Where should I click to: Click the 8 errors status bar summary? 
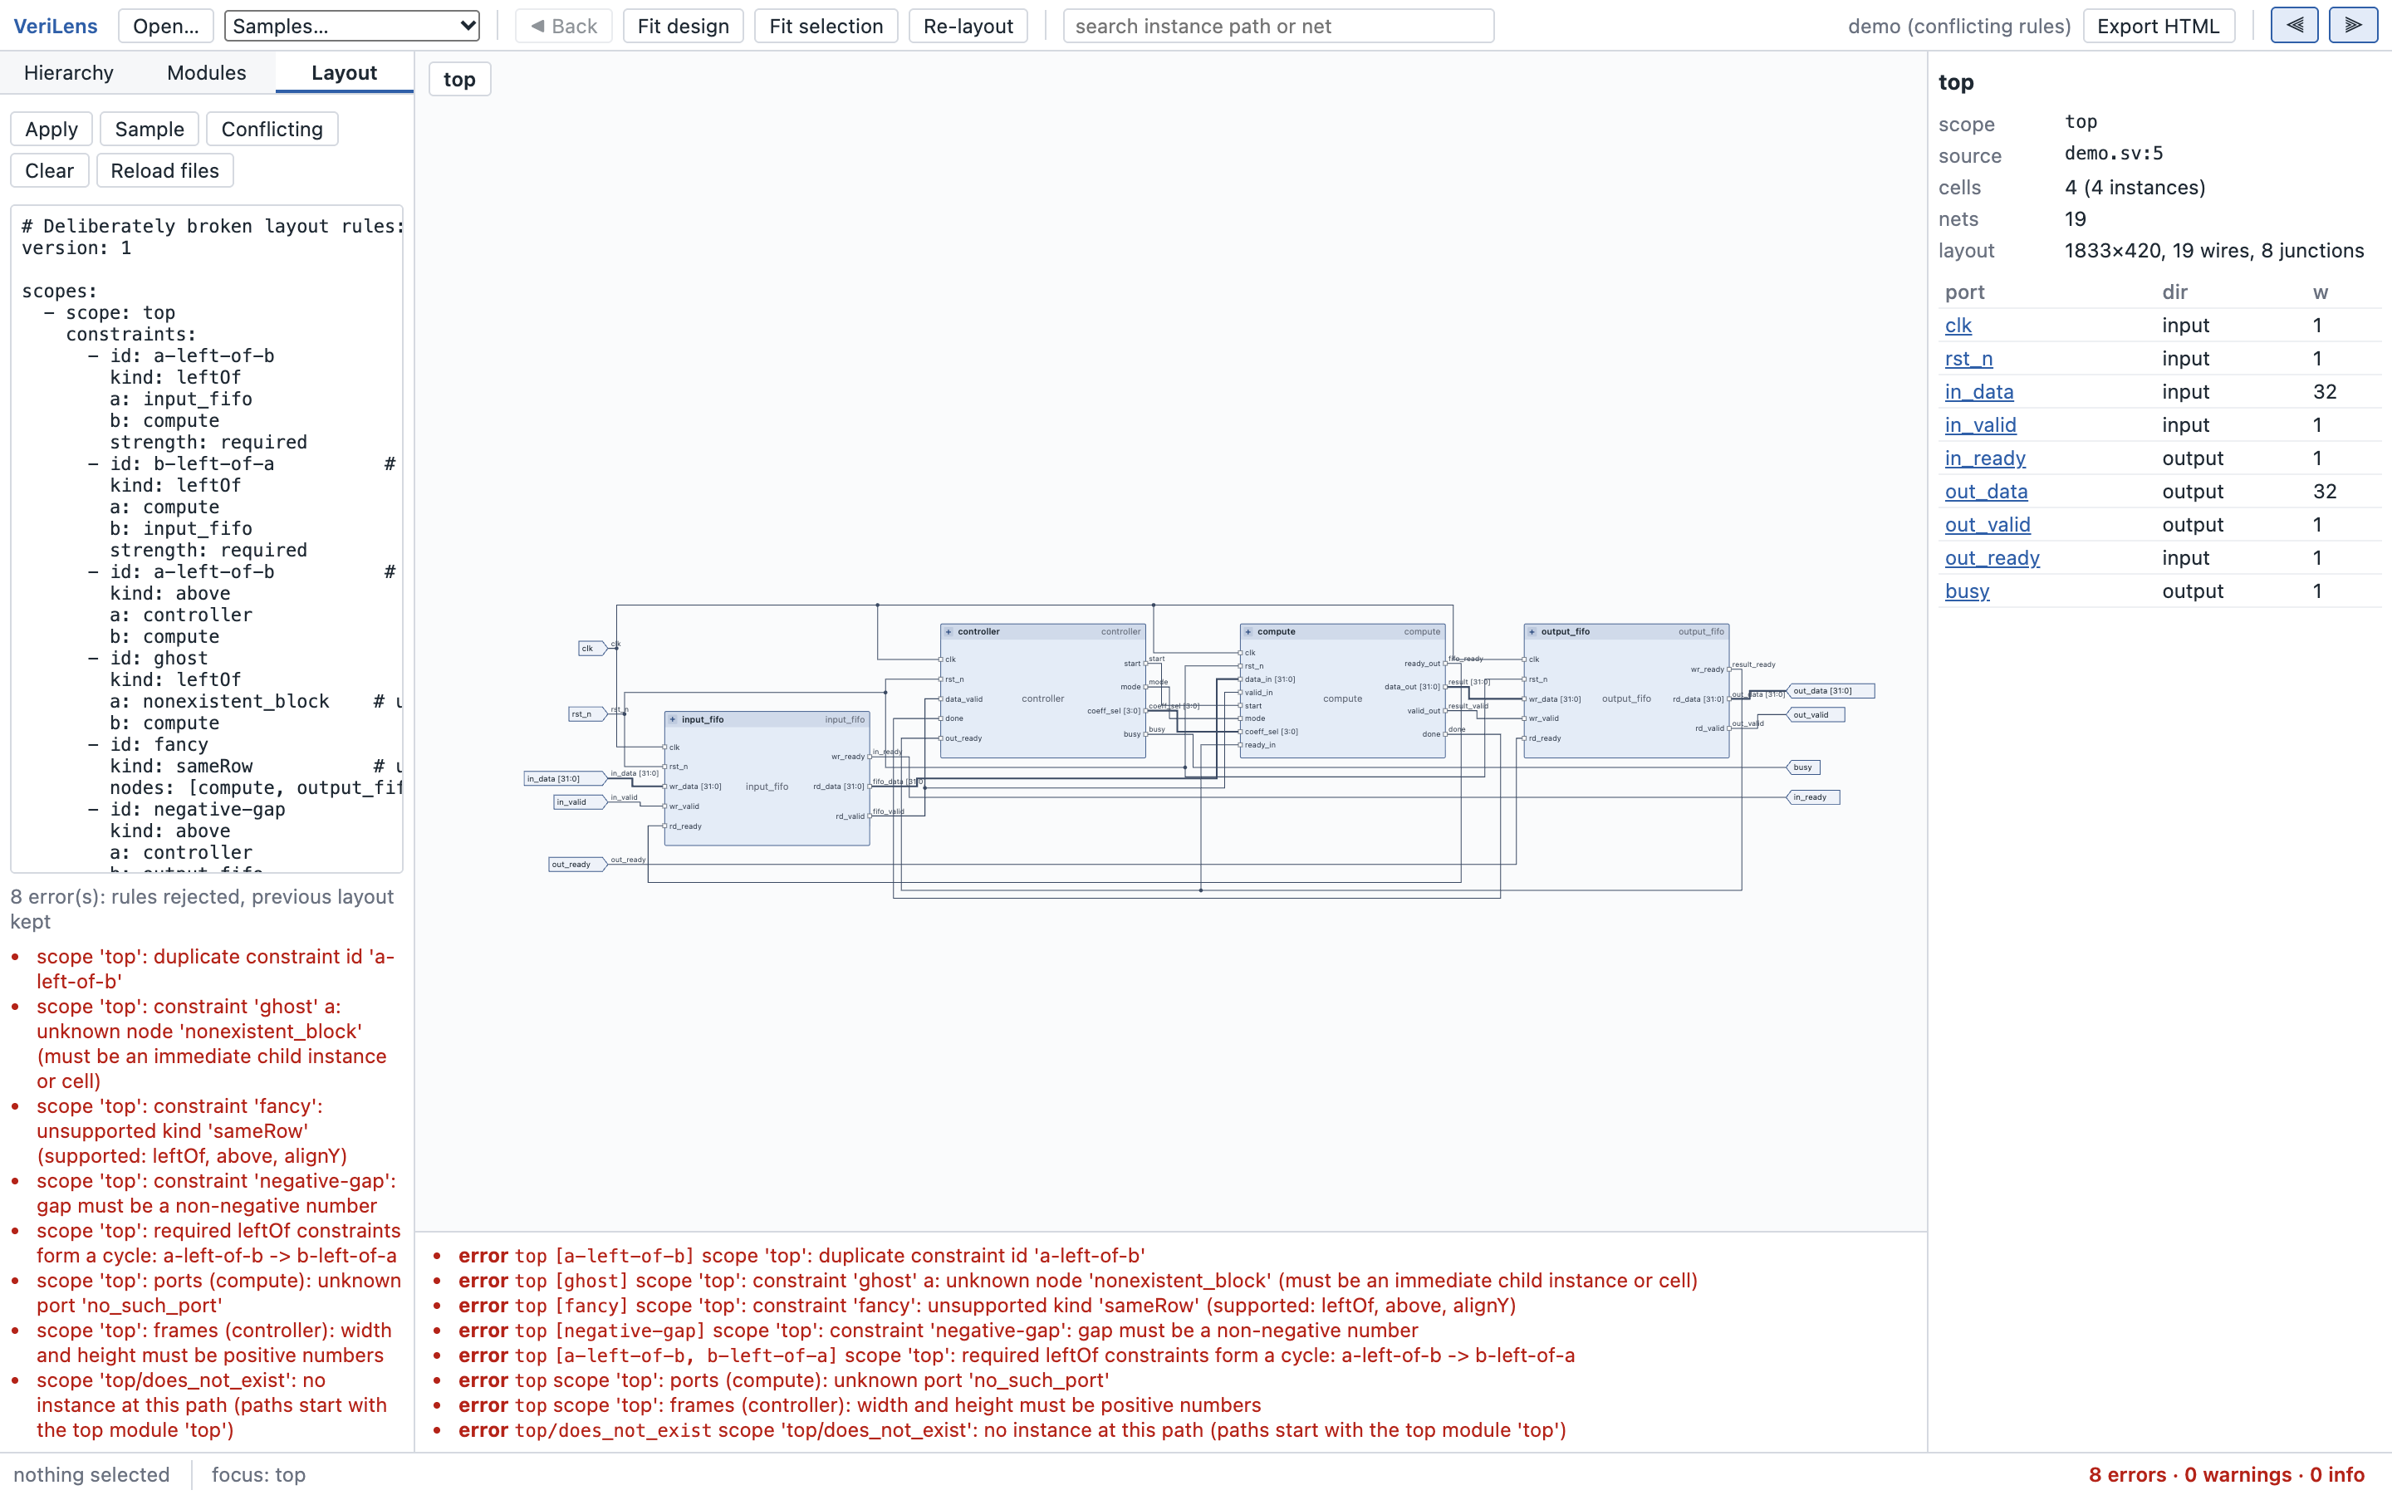click(x=2226, y=1474)
